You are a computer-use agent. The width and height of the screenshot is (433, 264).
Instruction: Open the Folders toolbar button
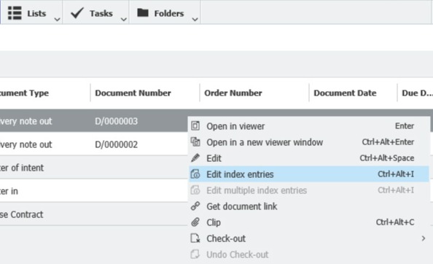click(x=165, y=12)
